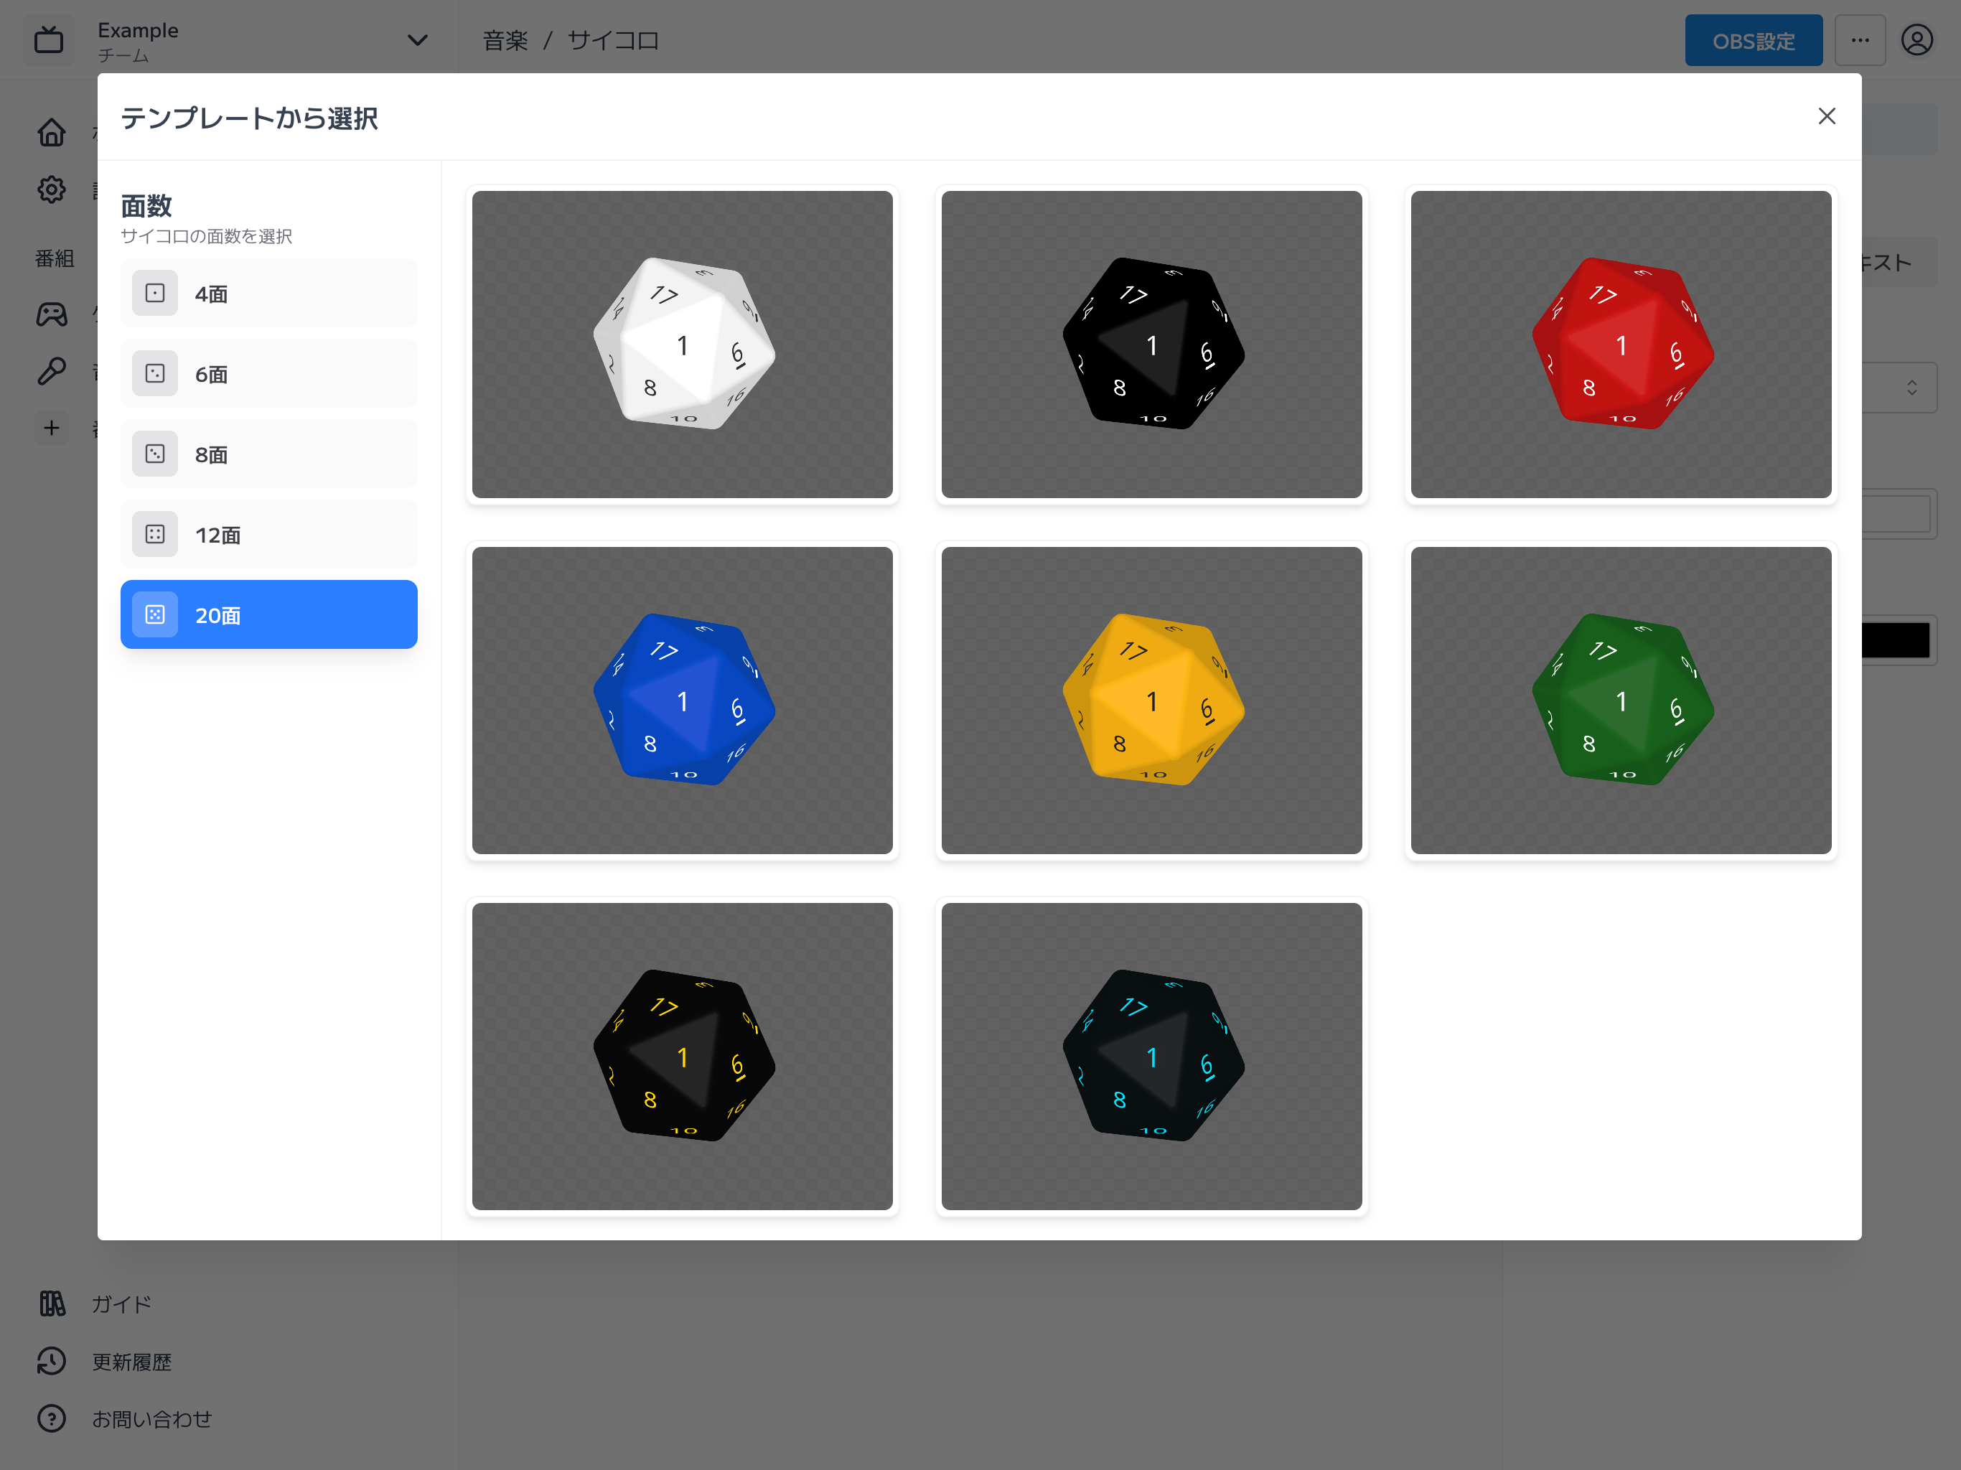
Task: Expand the Example team dropdown chevron
Action: 416,41
